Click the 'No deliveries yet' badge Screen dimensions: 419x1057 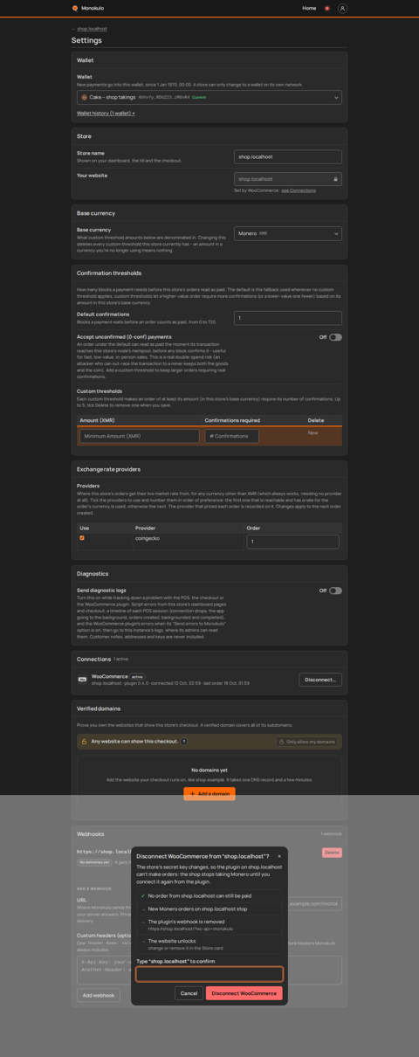point(94,862)
